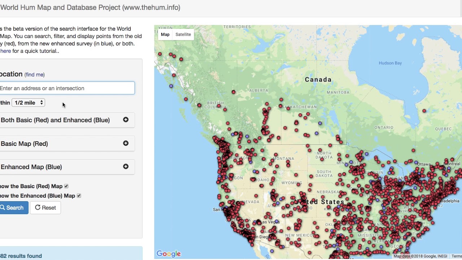Click the Hudson Bay map label
The height and width of the screenshot is (260, 462).
point(390,63)
